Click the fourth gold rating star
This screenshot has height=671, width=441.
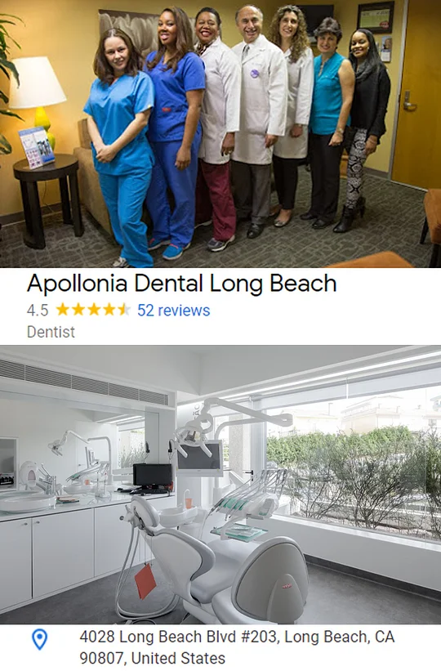coord(109,309)
